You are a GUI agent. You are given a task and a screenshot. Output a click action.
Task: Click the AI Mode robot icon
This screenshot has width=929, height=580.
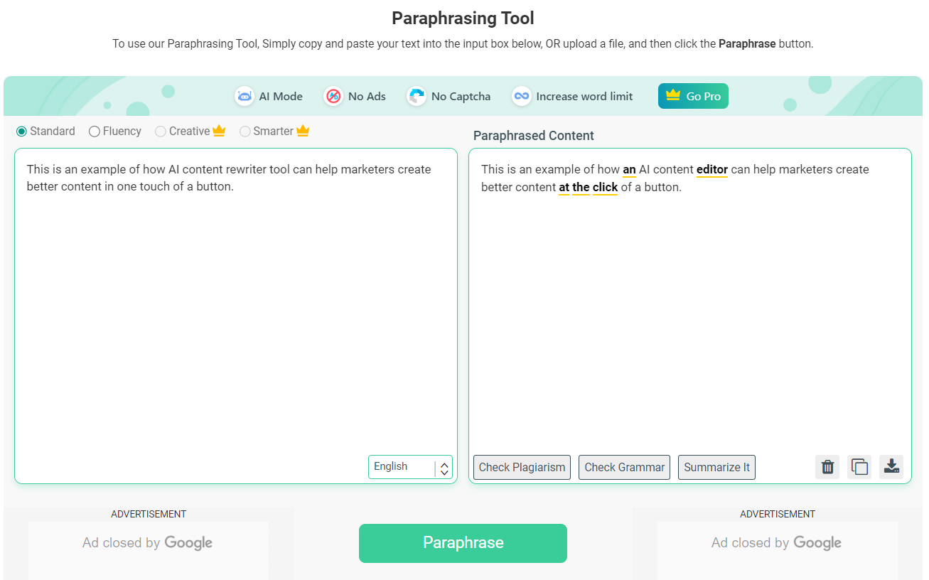tap(245, 96)
